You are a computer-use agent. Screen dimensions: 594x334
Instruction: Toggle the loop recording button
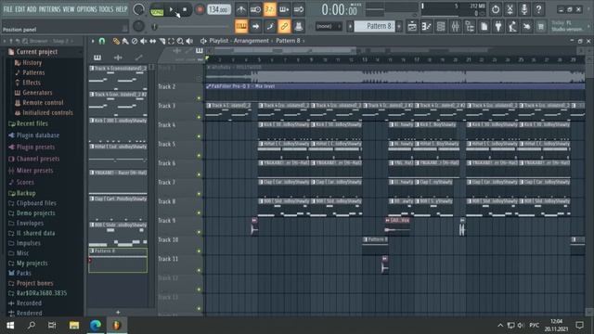pos(299,9)
